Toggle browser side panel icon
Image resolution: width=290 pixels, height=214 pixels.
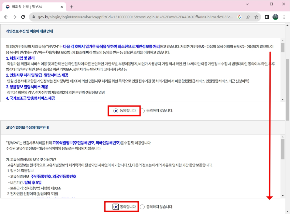pos(267,17)
